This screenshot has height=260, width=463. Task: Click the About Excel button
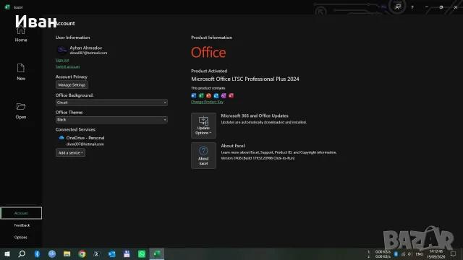[x=203, y=156]
